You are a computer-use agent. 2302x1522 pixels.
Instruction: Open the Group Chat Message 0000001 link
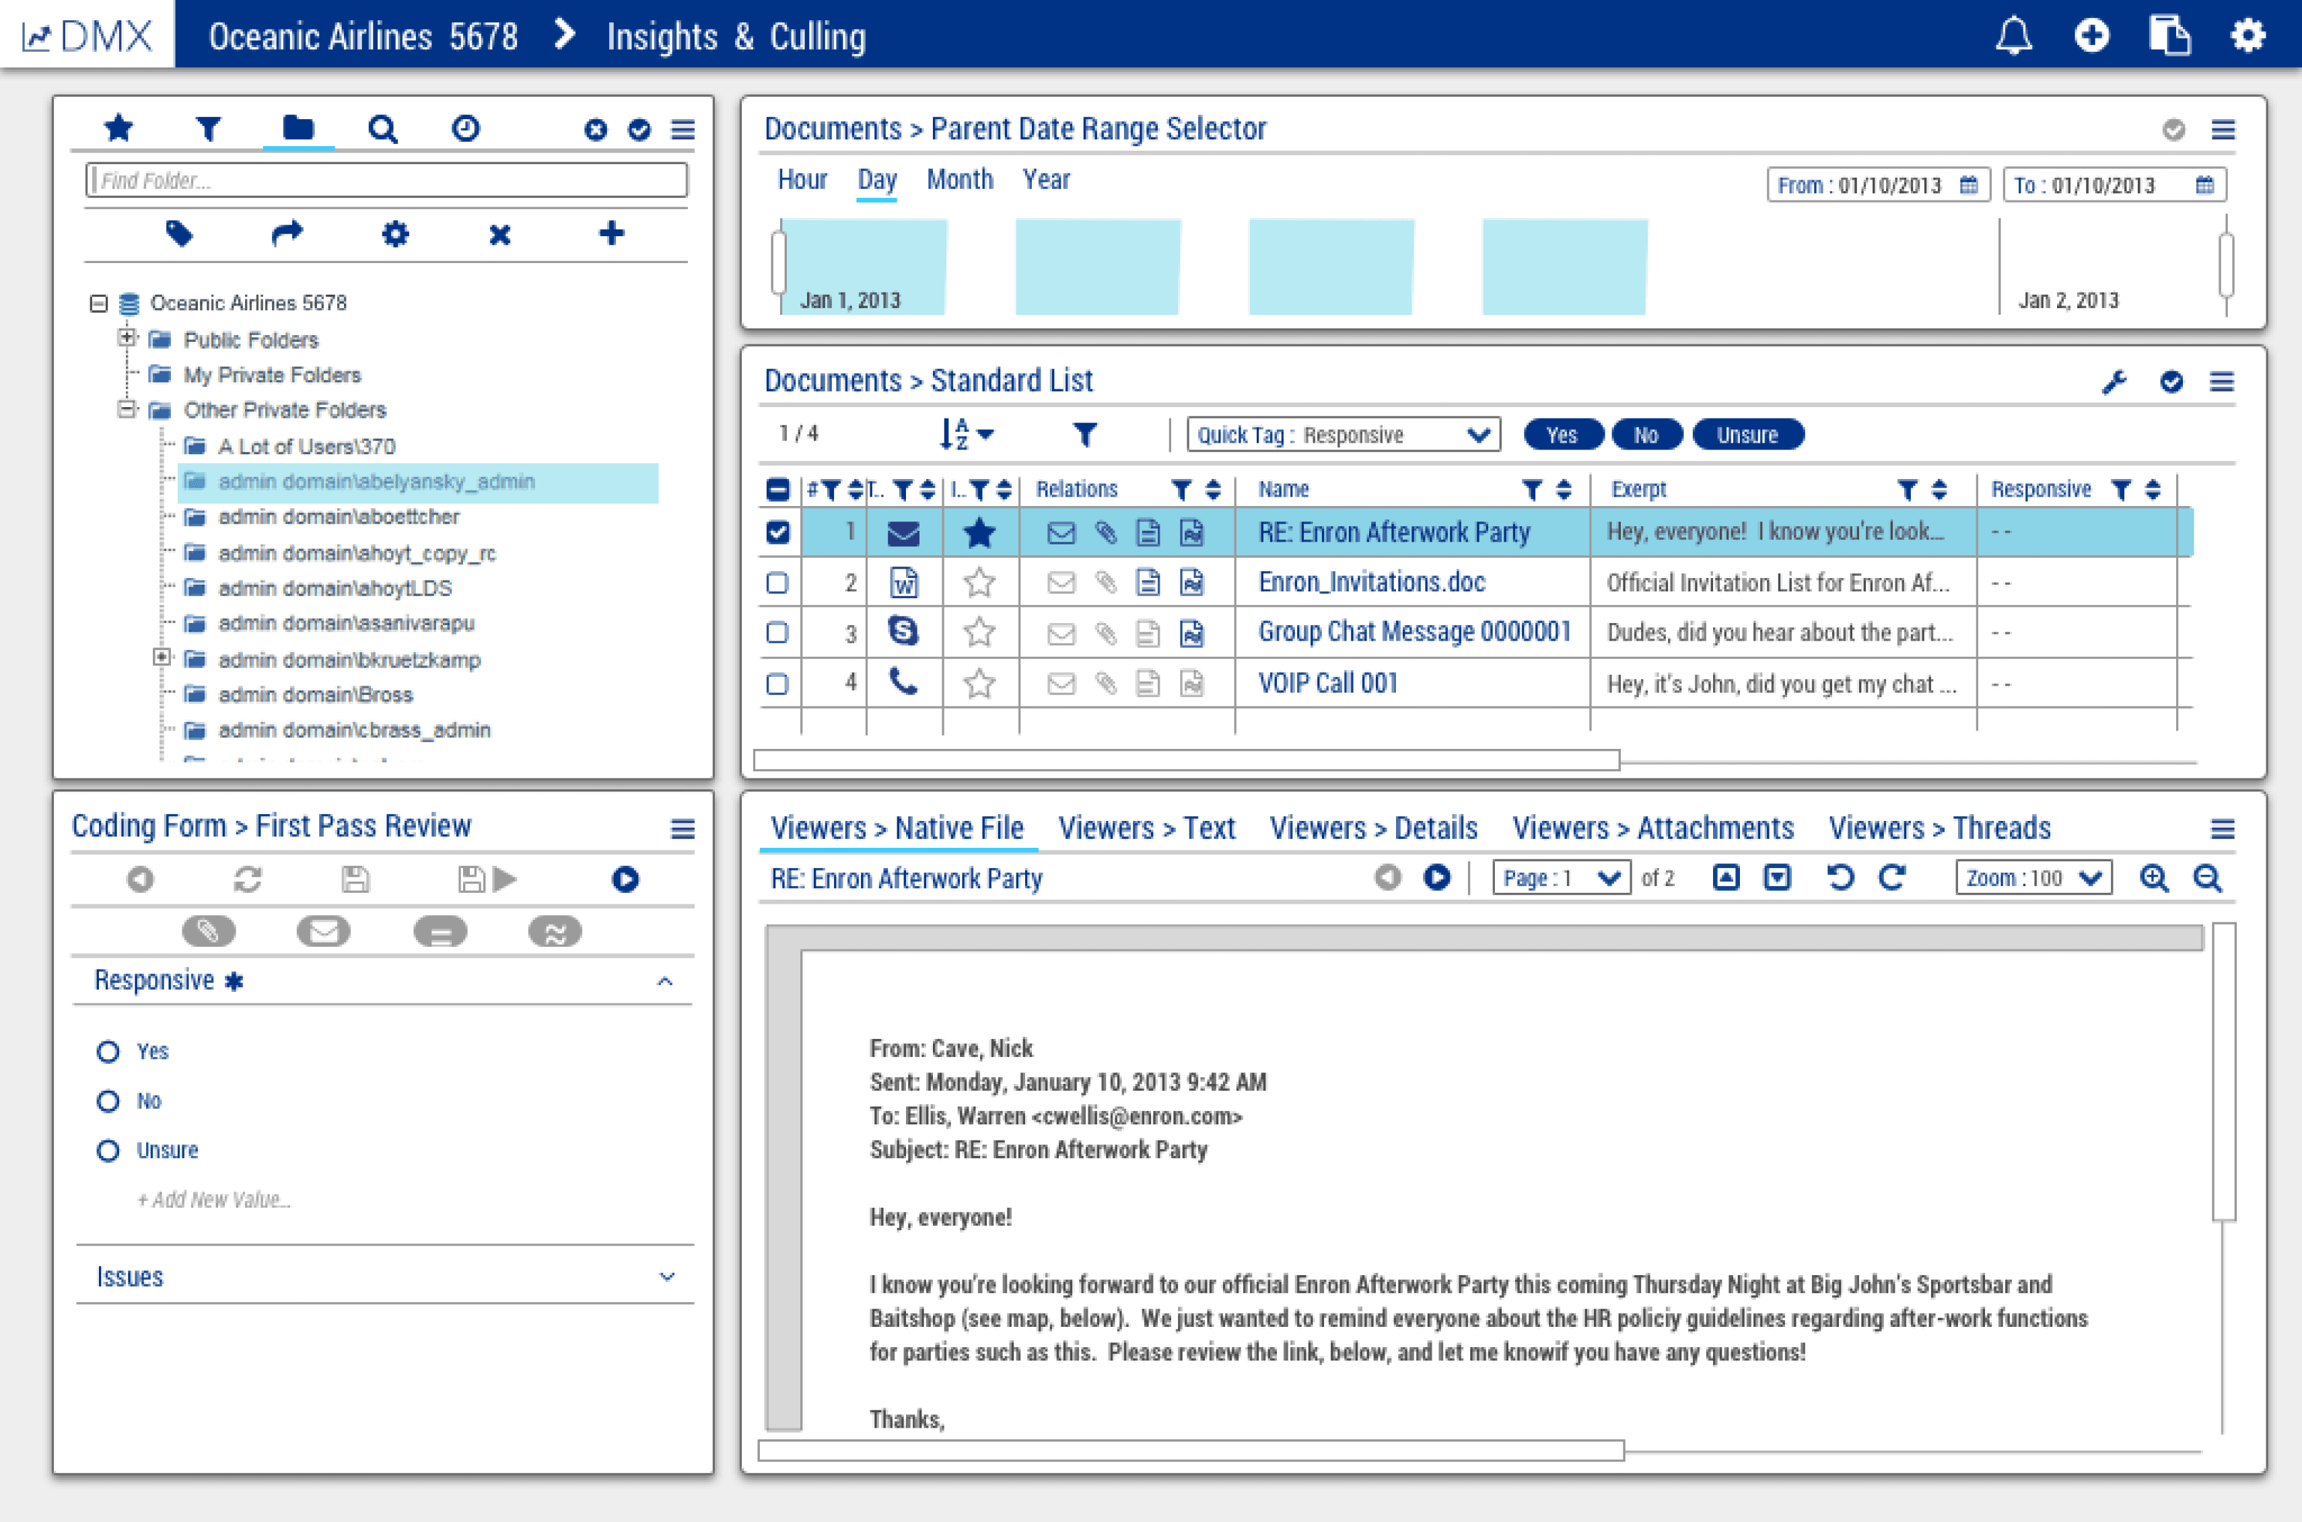coord(1414,632)
